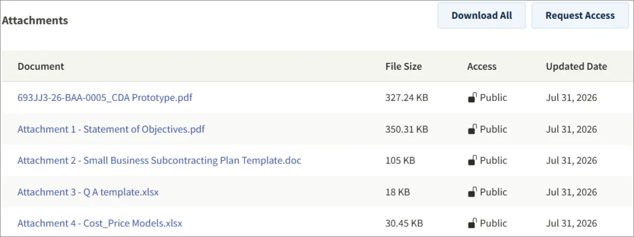Click unlock icon for CDA Prototype.pdf row

point(472,98)
